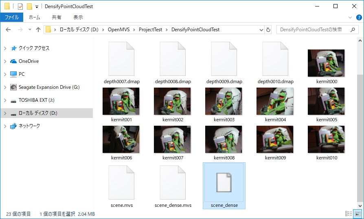Select the kermit006 image thumbnail

pos(121,139)
